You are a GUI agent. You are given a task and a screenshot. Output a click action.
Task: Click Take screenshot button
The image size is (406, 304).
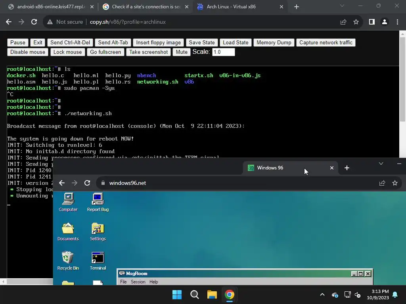coord(149,52)
